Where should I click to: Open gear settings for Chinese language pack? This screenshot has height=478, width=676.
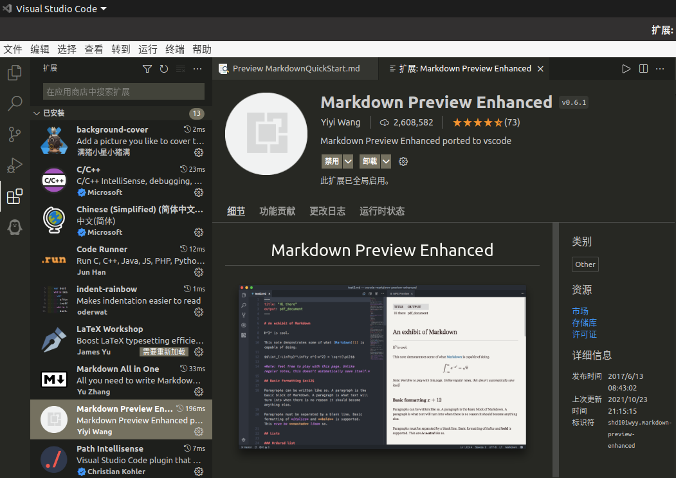(199, 232)
